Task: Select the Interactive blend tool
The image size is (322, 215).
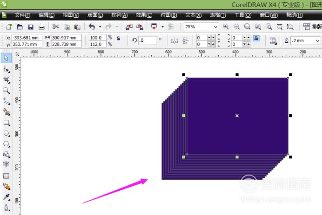Action: tap(7, 186)
